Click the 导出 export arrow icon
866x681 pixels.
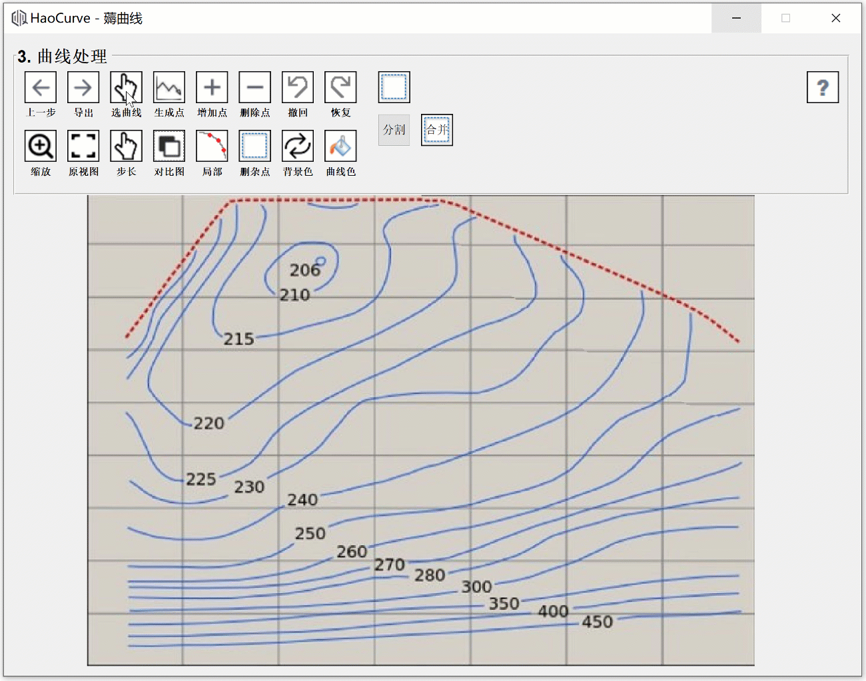(x=83, y=87)
